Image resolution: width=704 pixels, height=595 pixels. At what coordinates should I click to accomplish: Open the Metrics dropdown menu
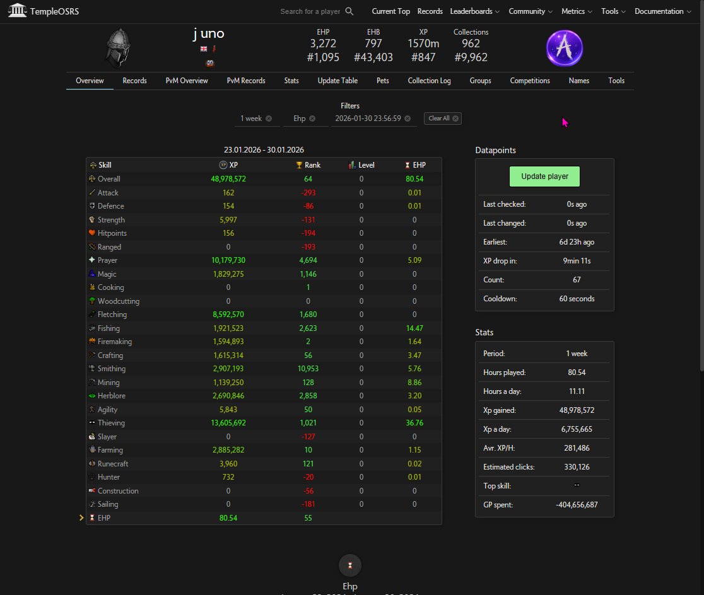577,11
